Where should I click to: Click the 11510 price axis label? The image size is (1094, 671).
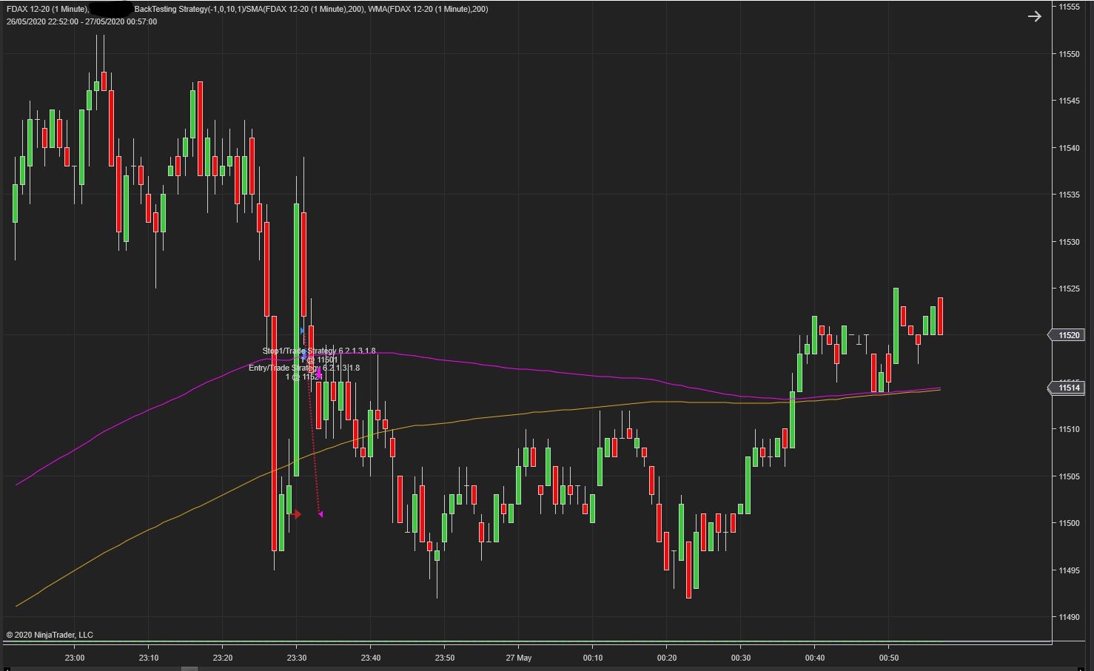point(1069,429)
